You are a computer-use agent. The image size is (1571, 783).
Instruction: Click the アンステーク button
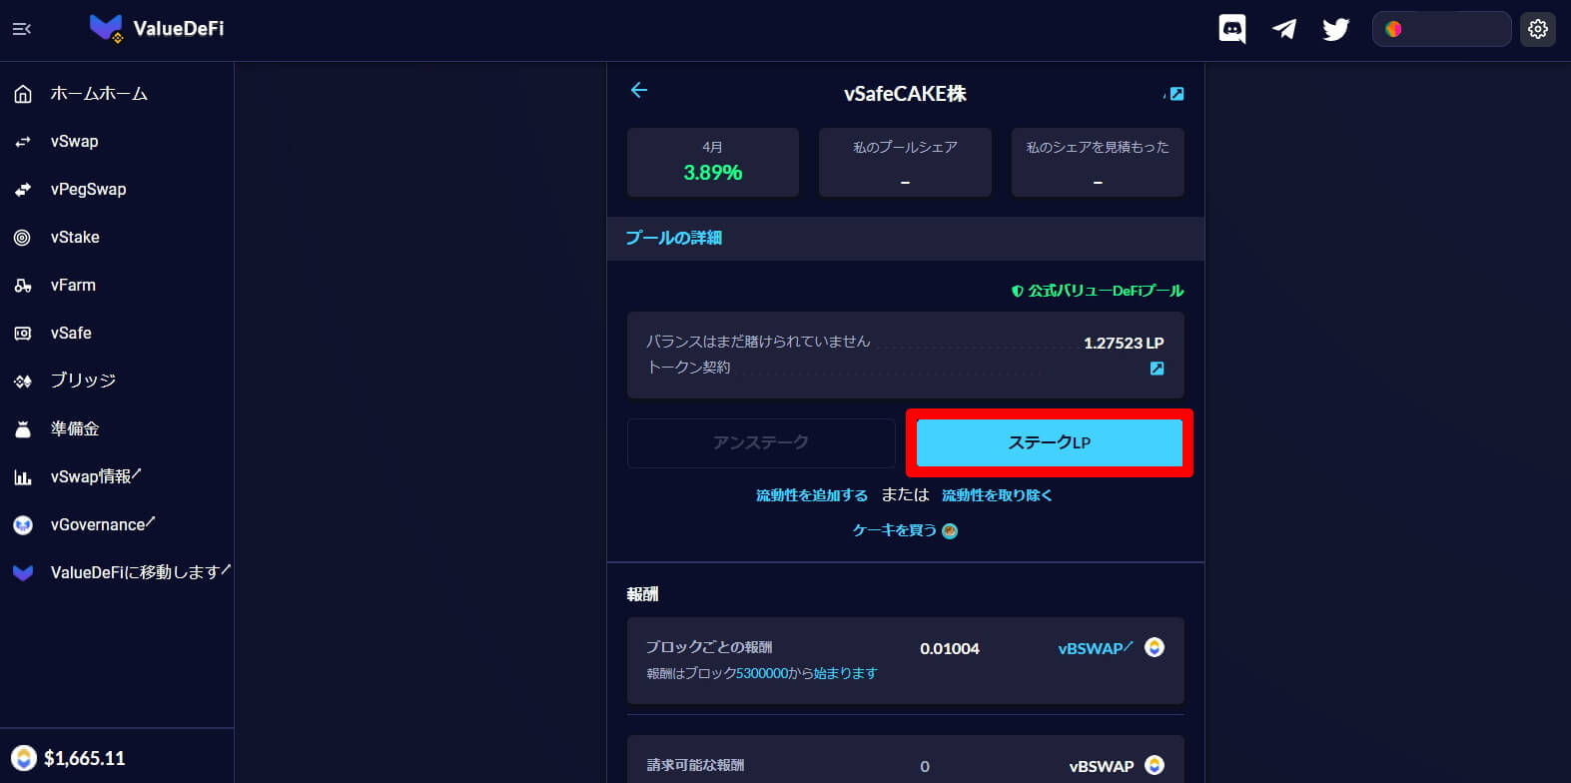coord(761,442)
